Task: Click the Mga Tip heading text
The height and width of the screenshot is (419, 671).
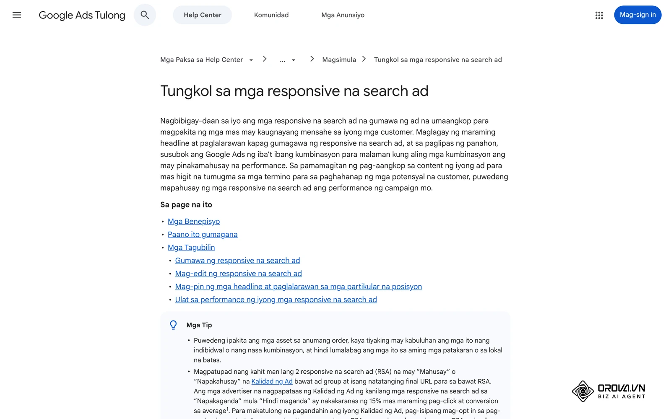Action: tap(199, 325)
